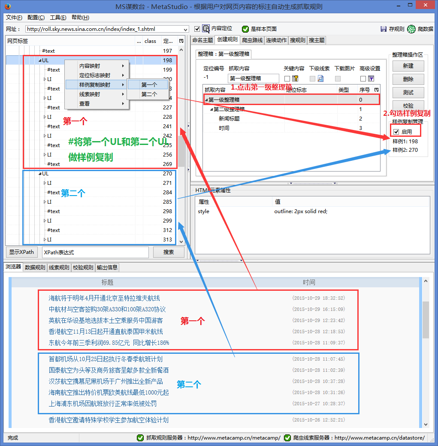Click the column chooser icon in 抓取内容 table header
Screen dimensions: 438x446
[377, 90]
